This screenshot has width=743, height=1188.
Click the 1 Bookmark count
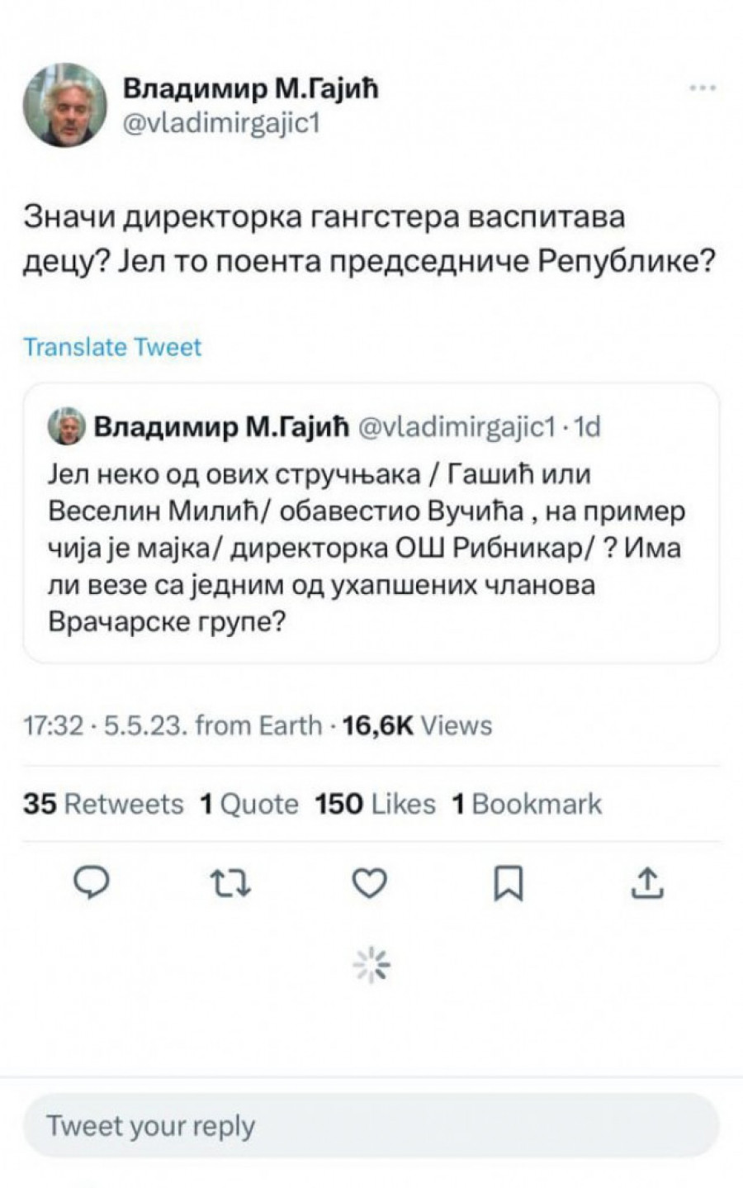point(527,804)
